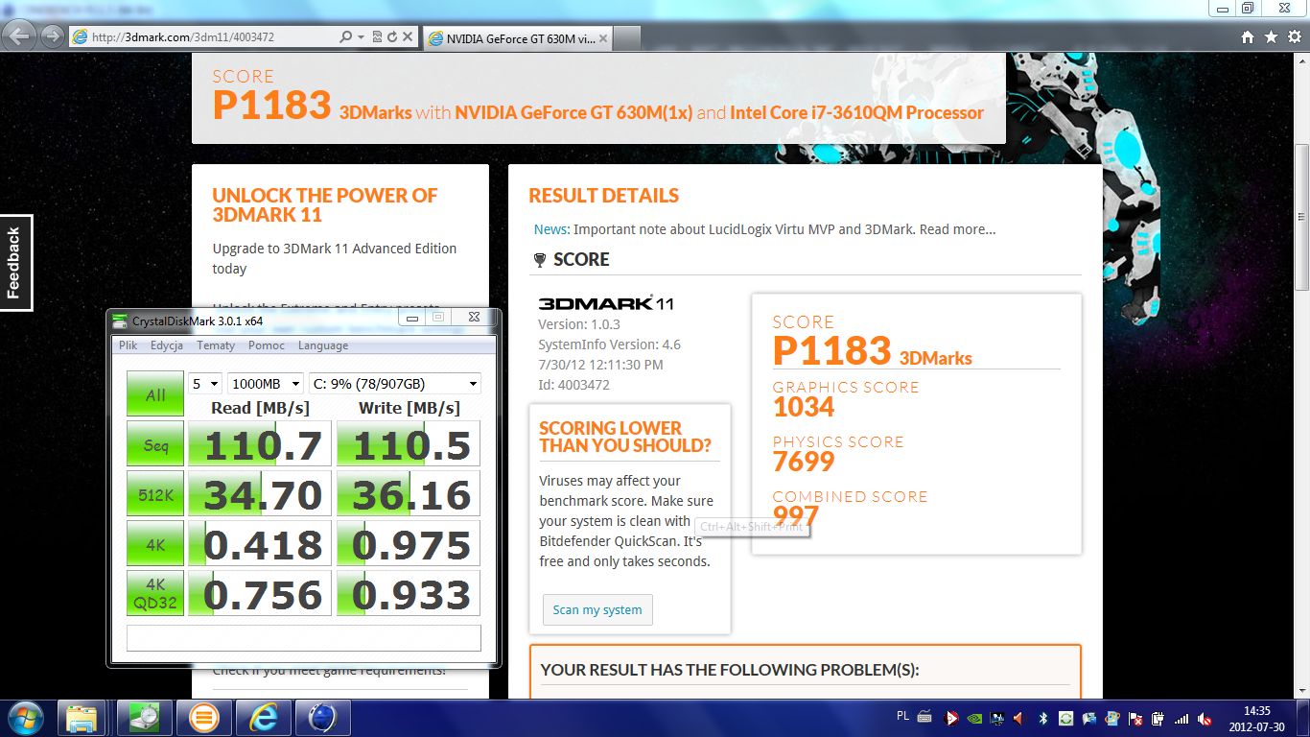Open the Edycja menu
Image resolution: width=1310 pixels, height=737 pixels.
tap(167, 345)
